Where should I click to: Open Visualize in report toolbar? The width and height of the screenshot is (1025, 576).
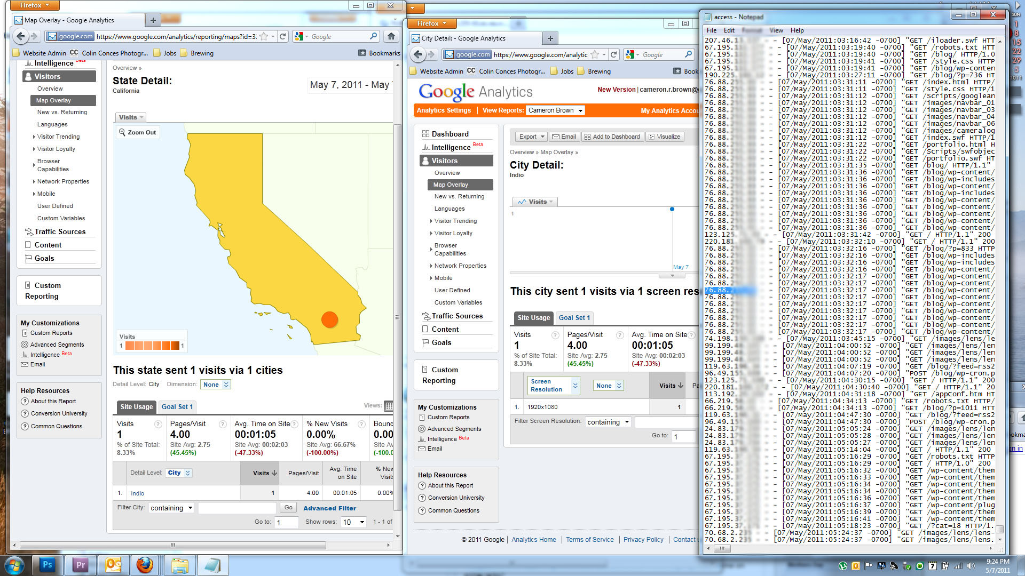tap(664, 137)
